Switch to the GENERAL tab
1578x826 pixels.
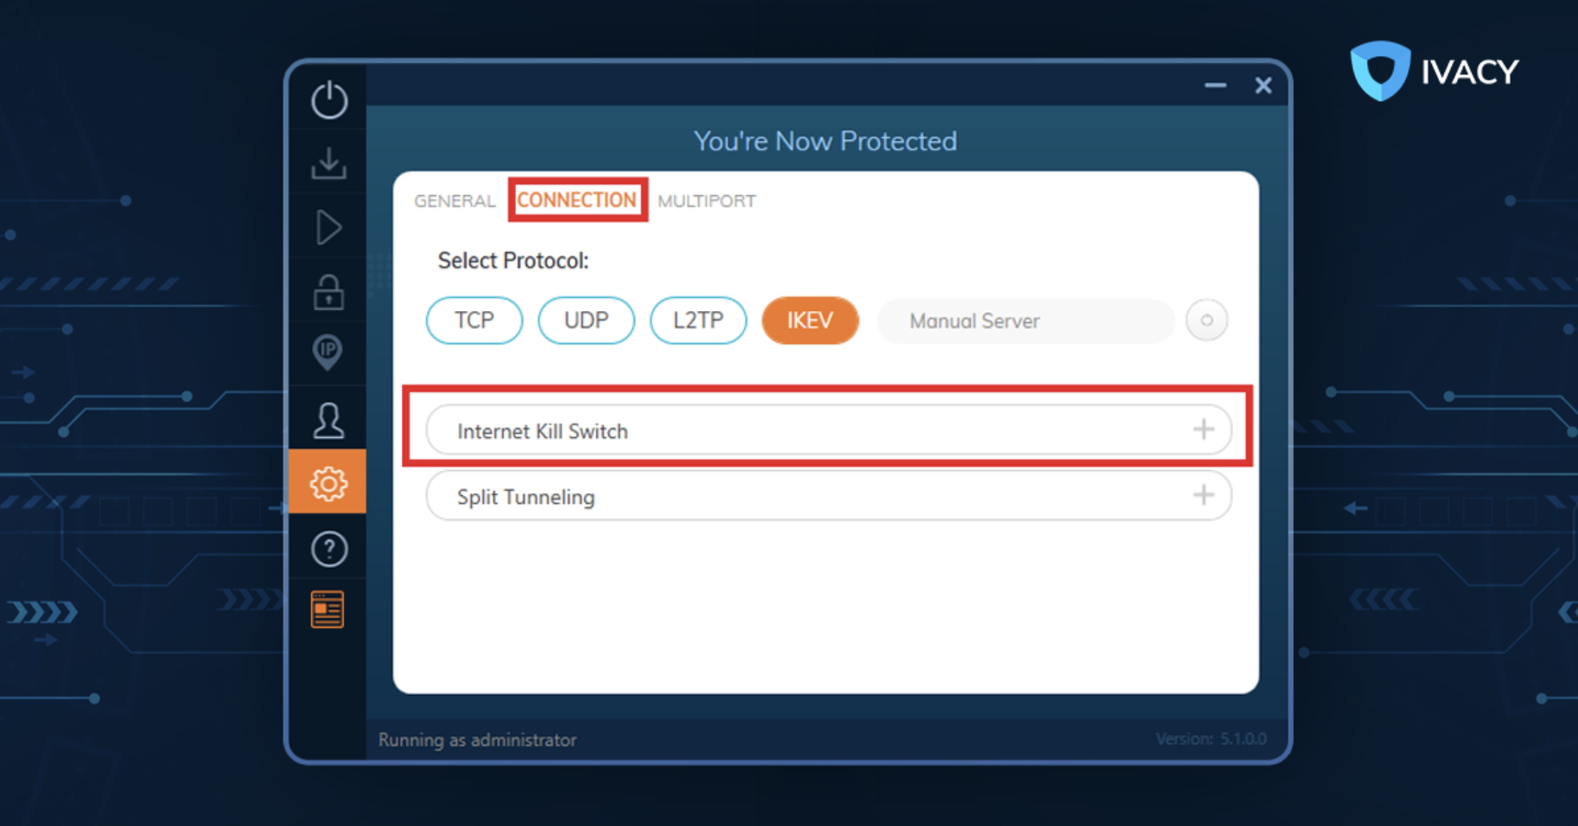pyautogui.click(x=454, y=200)
